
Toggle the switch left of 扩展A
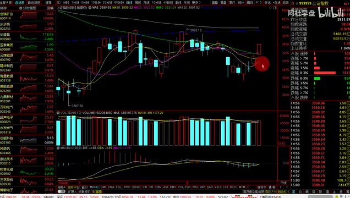coord(62,191)
